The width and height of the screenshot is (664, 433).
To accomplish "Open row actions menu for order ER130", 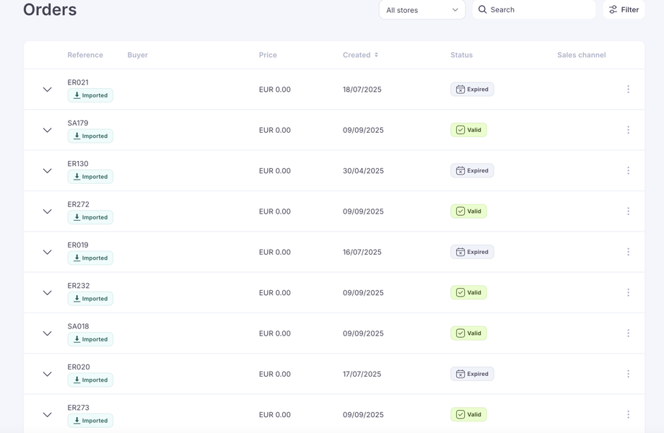I will (x=628, y=171).
